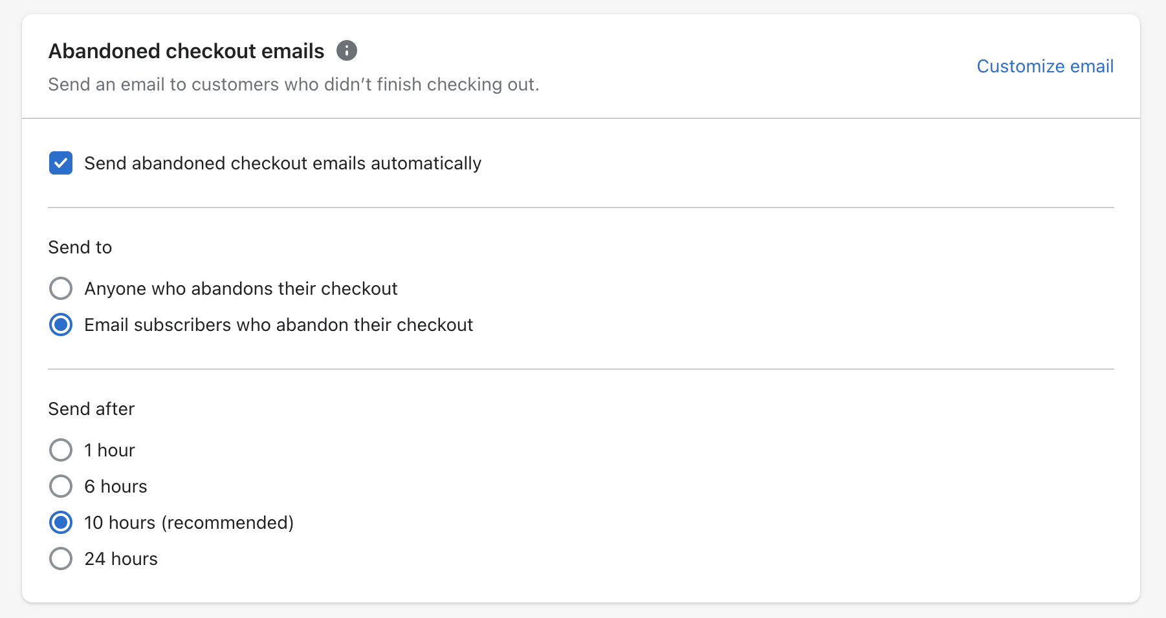
Task: Click the '1 hour' label text
Action: click(109, 450)
